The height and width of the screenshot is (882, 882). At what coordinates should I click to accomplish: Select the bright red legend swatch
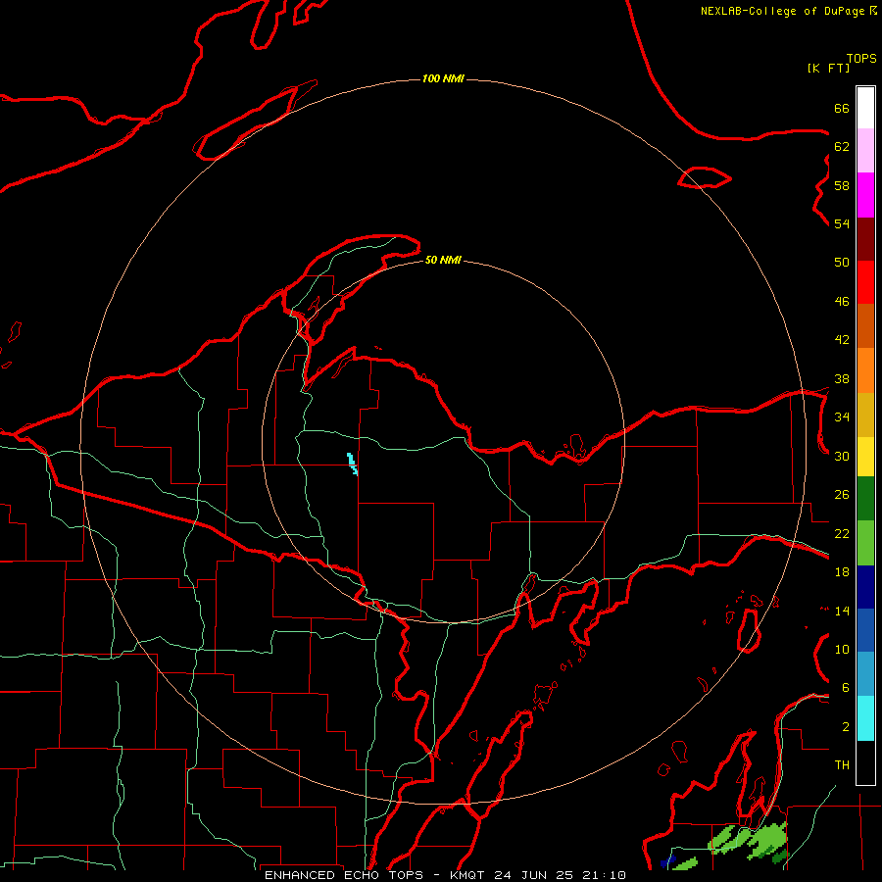coord(865,282)
